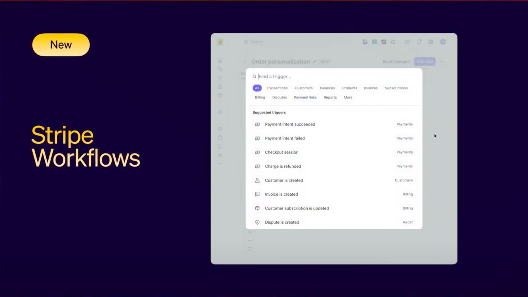The height and width of the screenshot is (297, 528).
Task: Click the Activate button
Action: pyautogui.click(x=425, y=62)
